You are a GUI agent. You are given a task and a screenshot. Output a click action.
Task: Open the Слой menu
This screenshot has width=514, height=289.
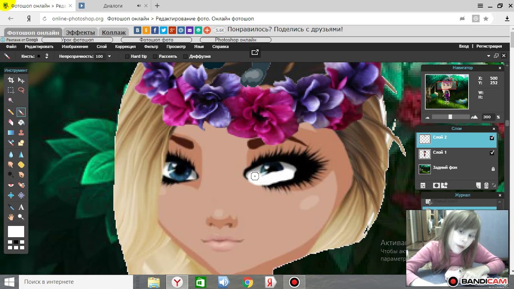click(102, 47)
